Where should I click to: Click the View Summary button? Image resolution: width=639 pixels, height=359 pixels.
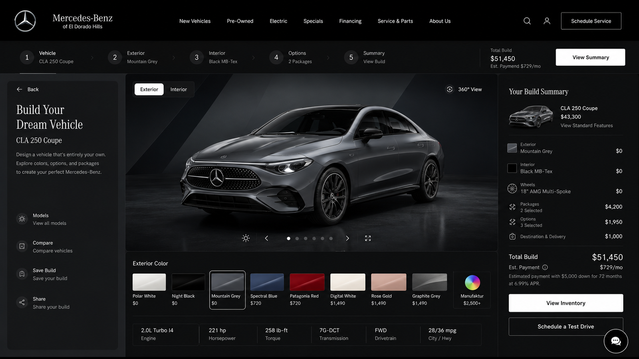pos(590,57)
